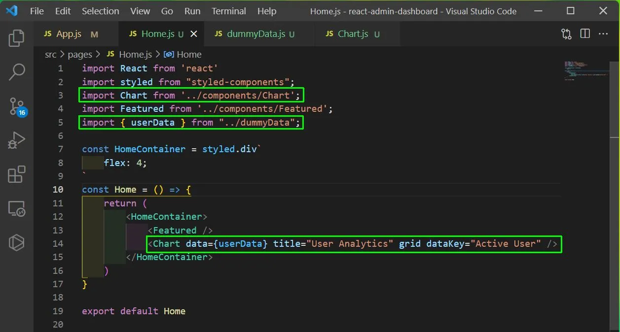620x332 pixels.
Task: Click "styled-components" string on line 2
Action: point(238,82)
